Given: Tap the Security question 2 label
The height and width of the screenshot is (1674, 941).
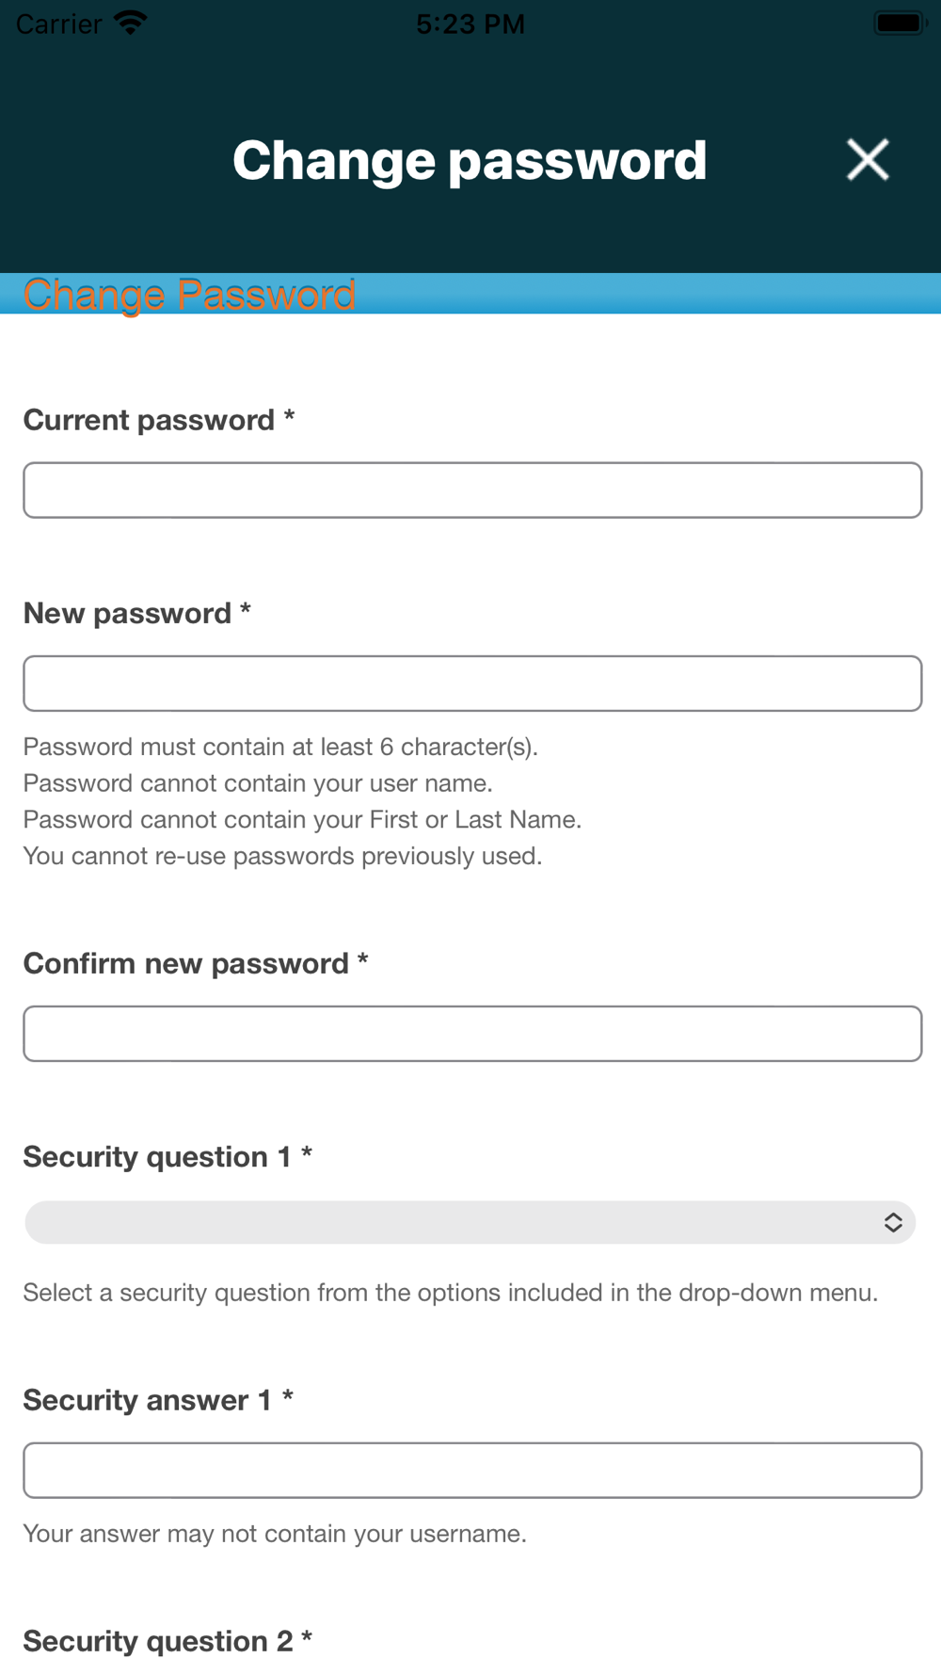Looking at the screenshot, I should [x=167, y=1641].
